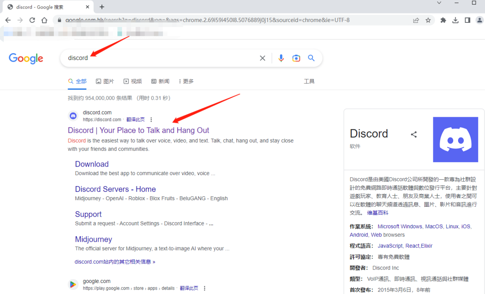
Task: Reload the page with the refresh icon
Action: click(32, 20)
